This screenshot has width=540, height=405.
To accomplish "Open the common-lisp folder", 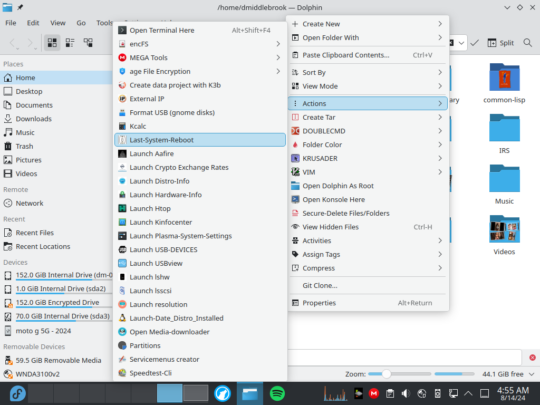I will coord(504,84).
